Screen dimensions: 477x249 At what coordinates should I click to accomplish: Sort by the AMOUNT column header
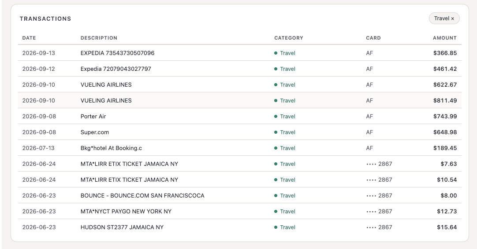(x=445, y=38)
